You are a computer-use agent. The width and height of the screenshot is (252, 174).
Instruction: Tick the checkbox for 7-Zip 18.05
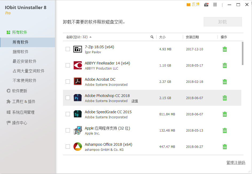coord(68,49)
